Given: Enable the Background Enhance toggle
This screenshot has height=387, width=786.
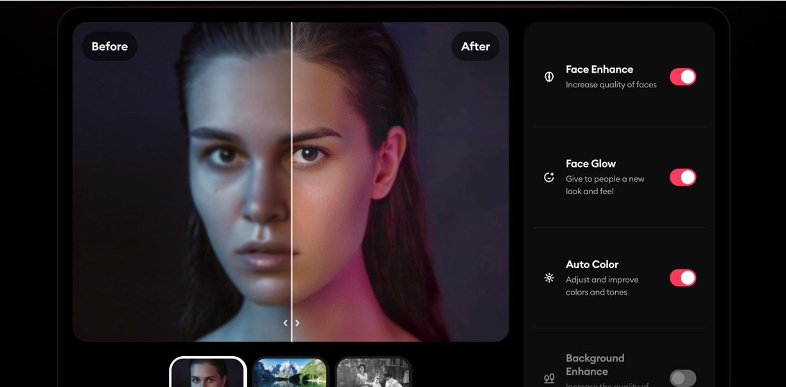Looking at the screenshot, I should pyautogui.click(x=683, y=378).
